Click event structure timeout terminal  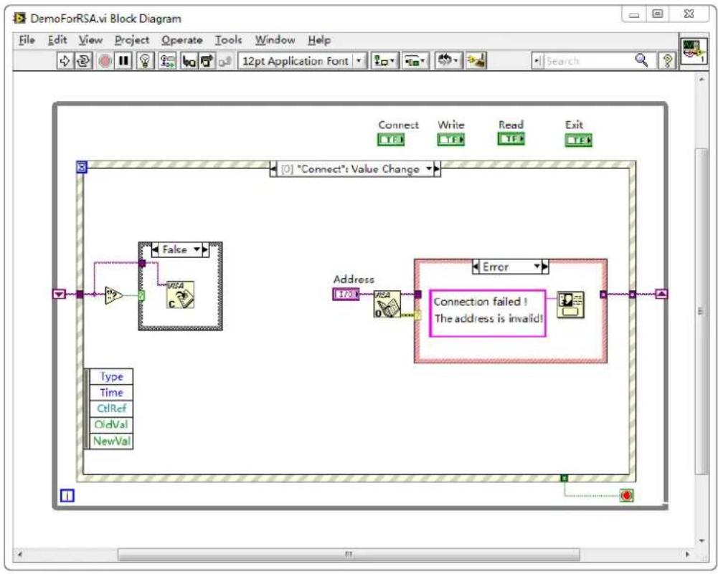(x=82, y=168)
